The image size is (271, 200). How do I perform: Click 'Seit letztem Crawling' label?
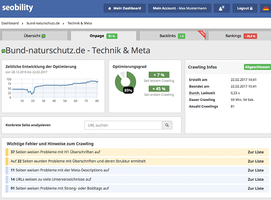click(x=159, y=80)
